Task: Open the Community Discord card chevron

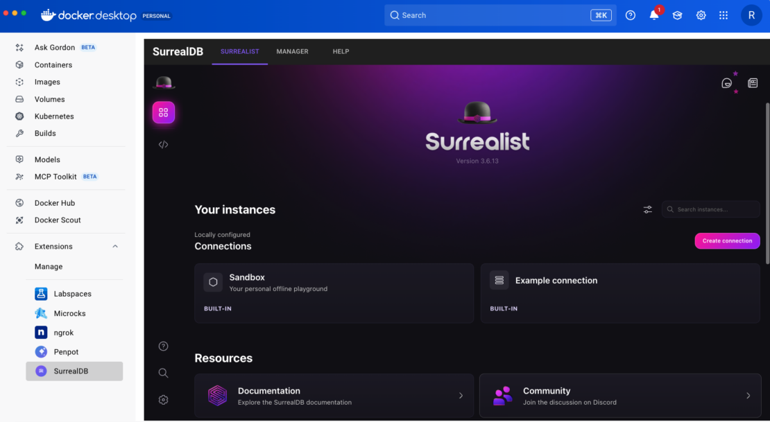Action: (747, 395)
